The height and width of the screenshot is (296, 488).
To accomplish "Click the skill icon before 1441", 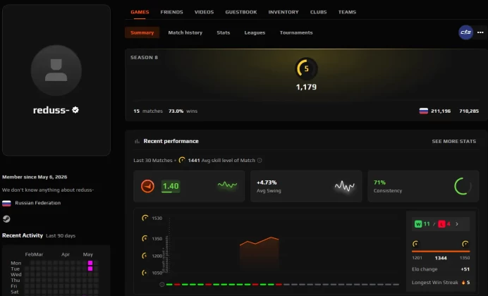I will [182, 160].
